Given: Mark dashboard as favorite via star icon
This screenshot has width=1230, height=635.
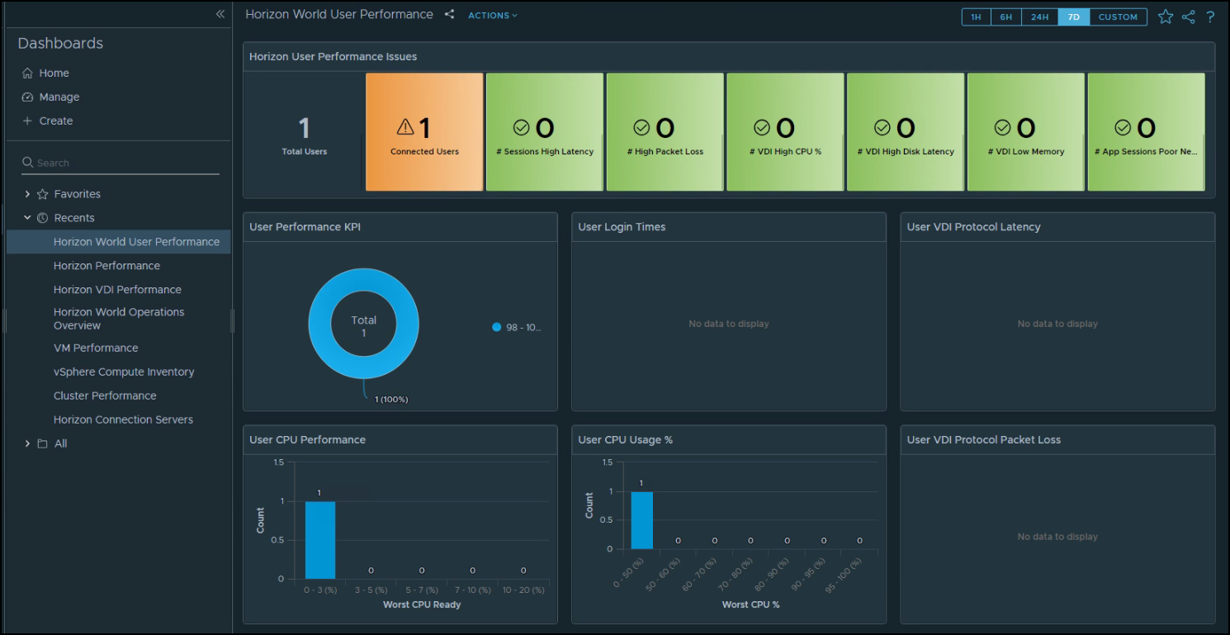Looking at the screenshot, I should 1165,16.
